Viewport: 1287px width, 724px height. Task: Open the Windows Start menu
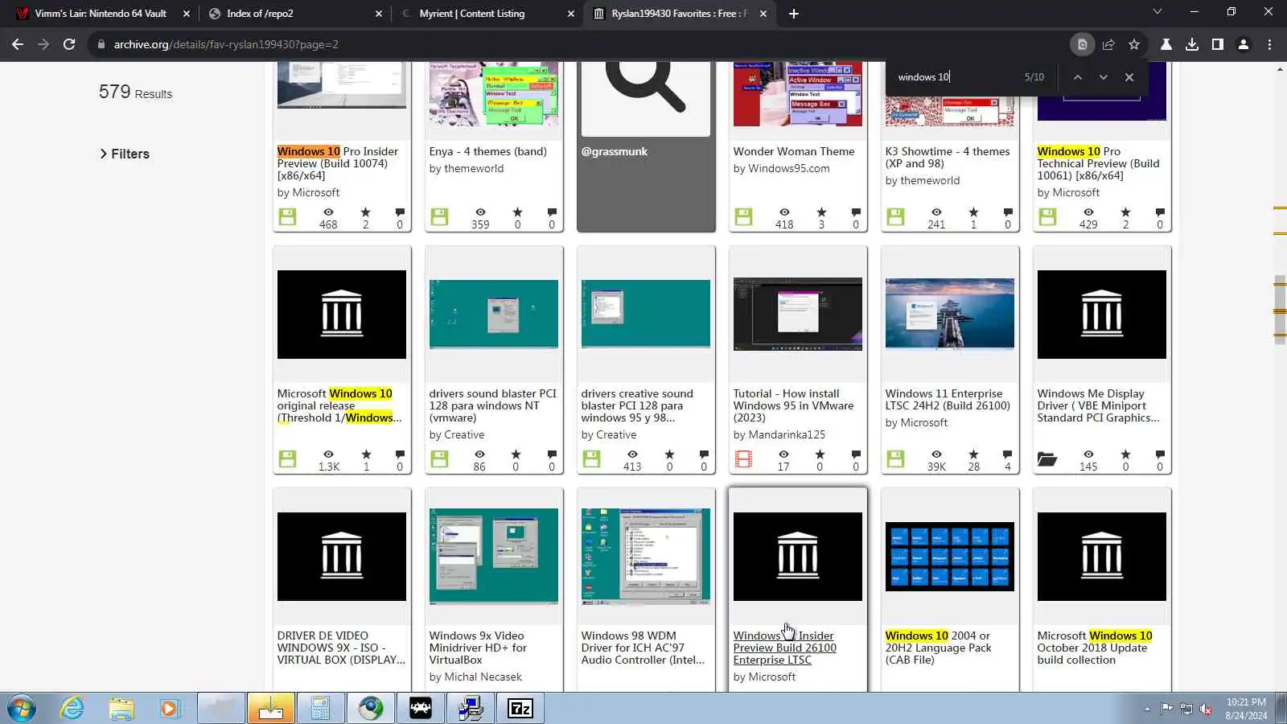pyautogui.click(x=22, y=709)
